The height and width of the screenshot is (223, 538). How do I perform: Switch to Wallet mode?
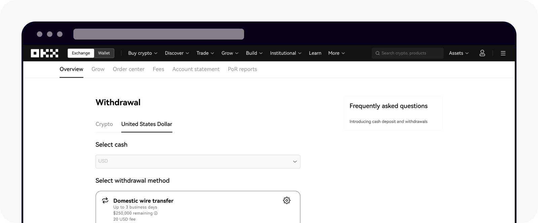pos(104,53)
